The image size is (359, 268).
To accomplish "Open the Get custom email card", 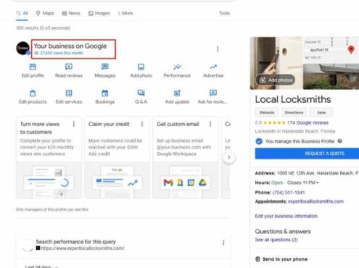I will click(186, 157).
